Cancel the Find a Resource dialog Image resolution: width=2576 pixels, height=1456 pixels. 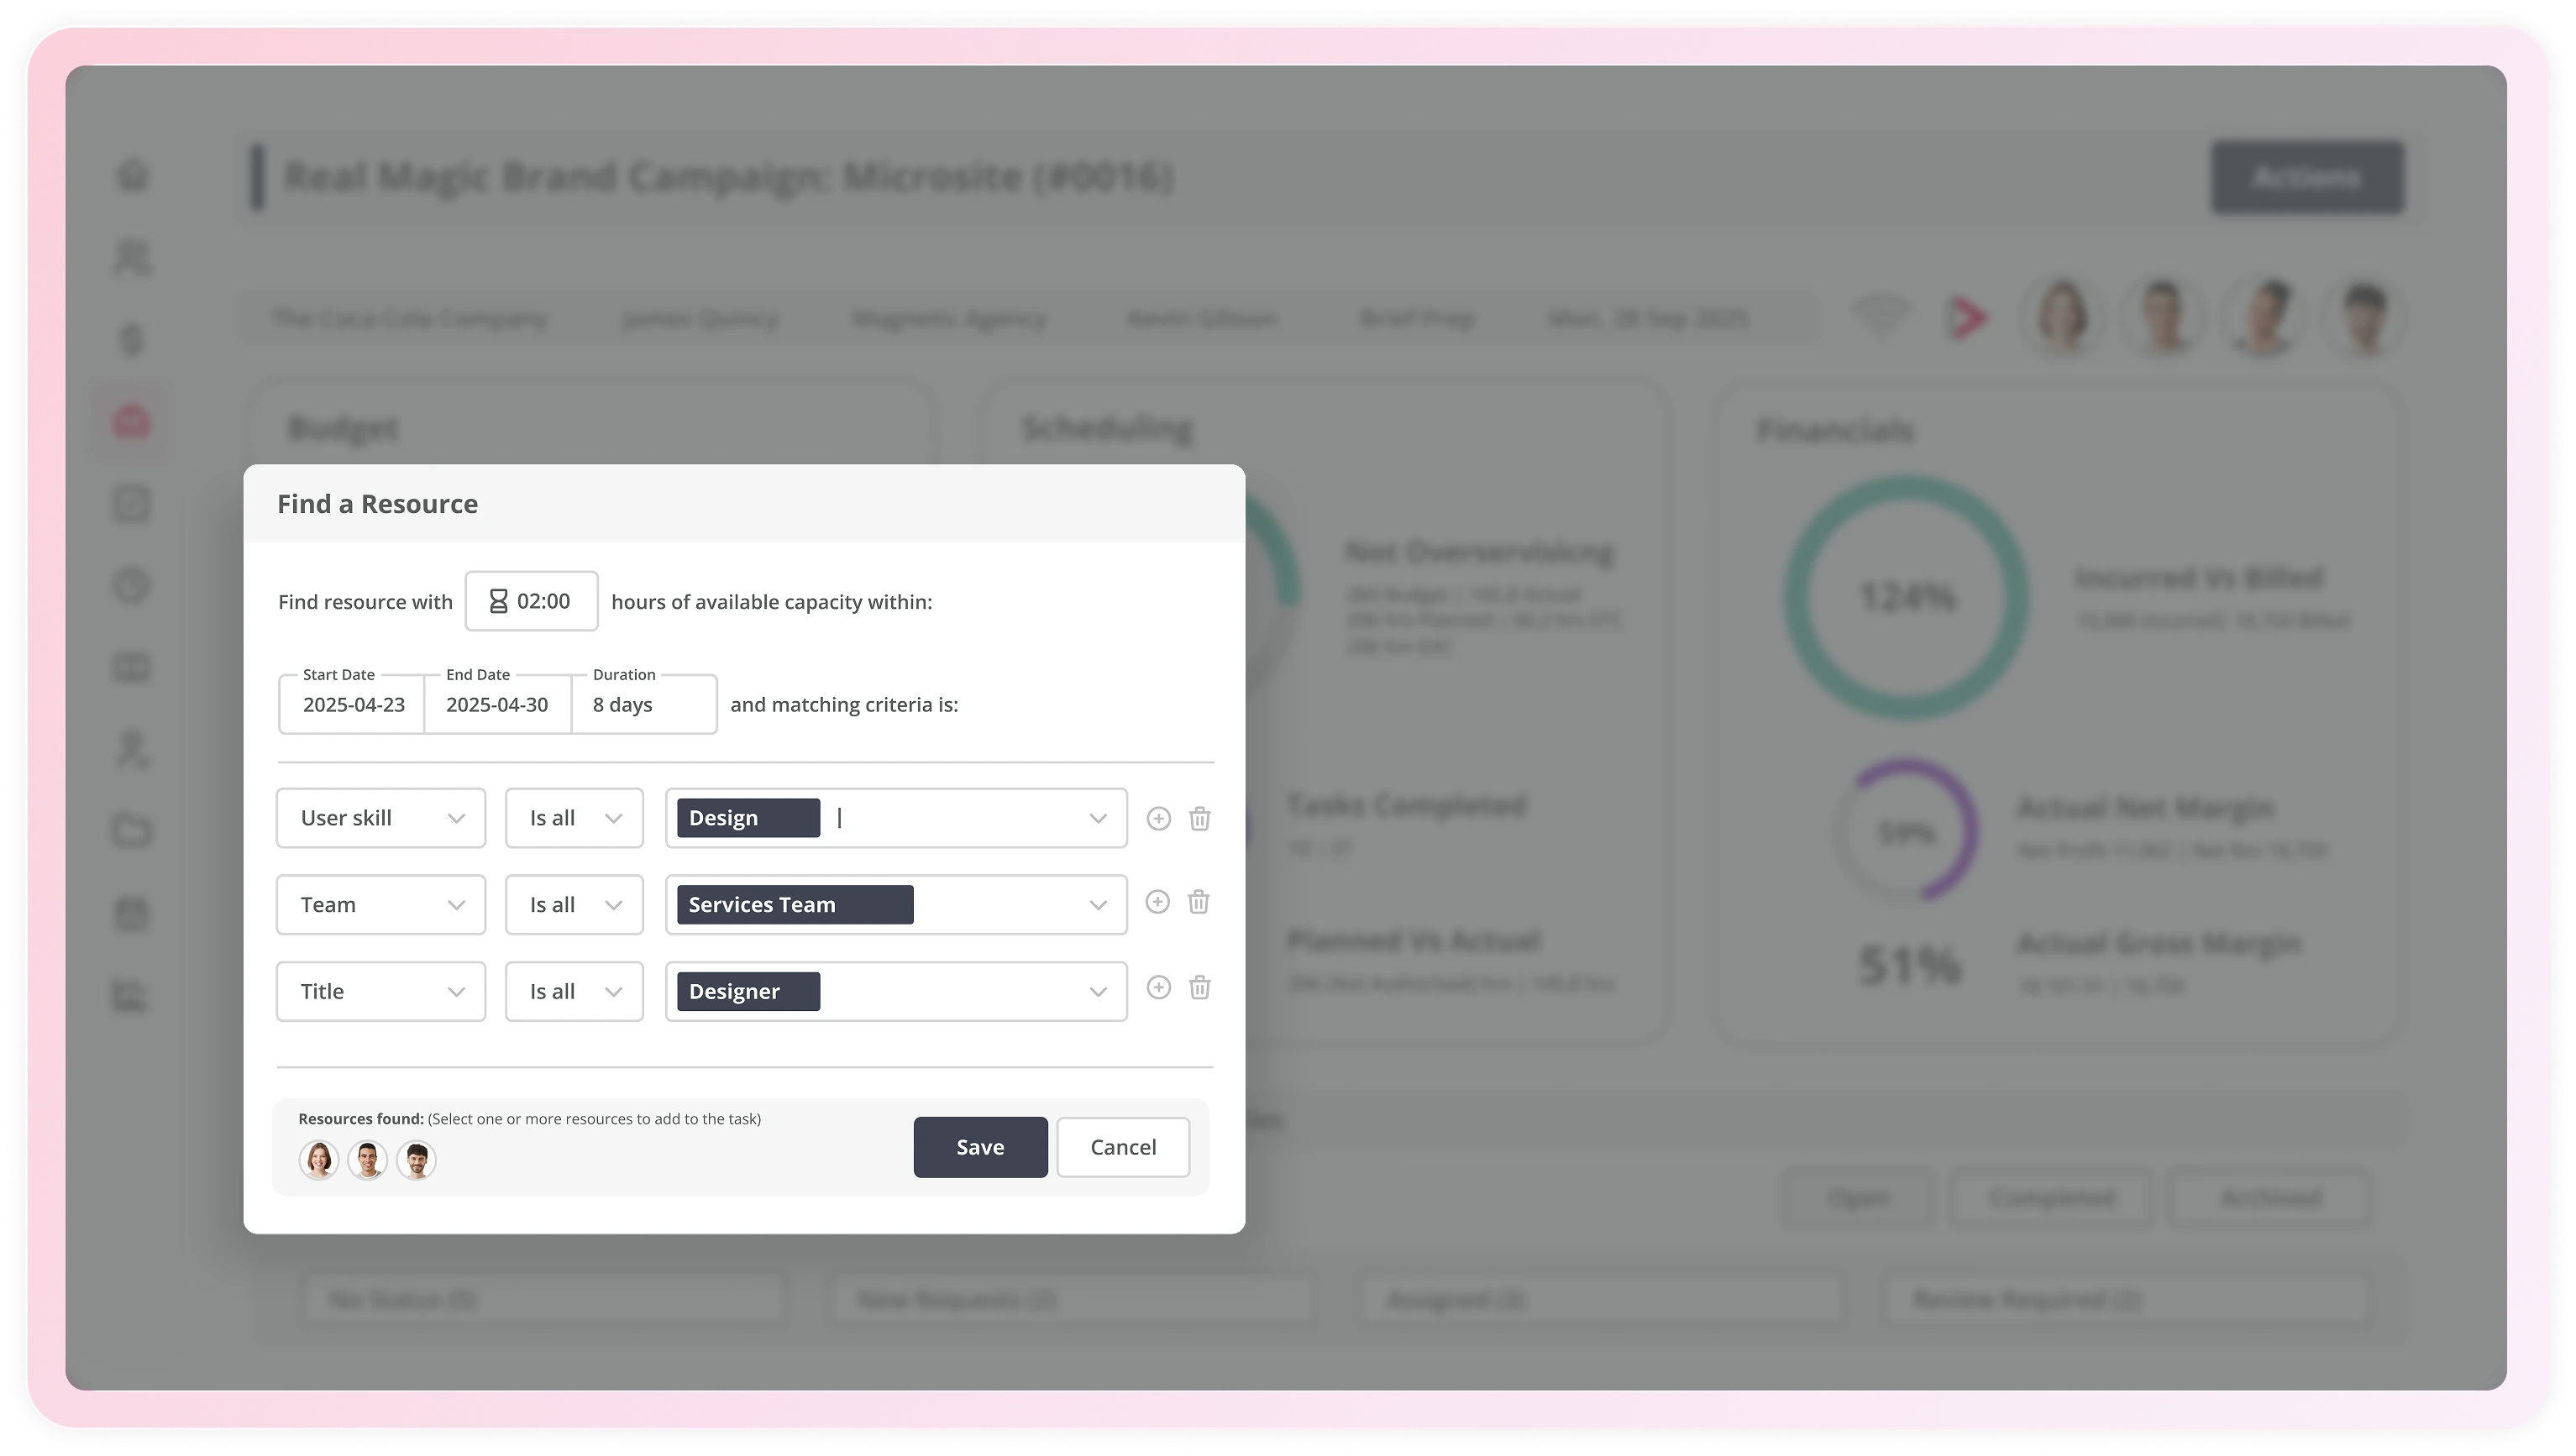click(1122, 1147)
